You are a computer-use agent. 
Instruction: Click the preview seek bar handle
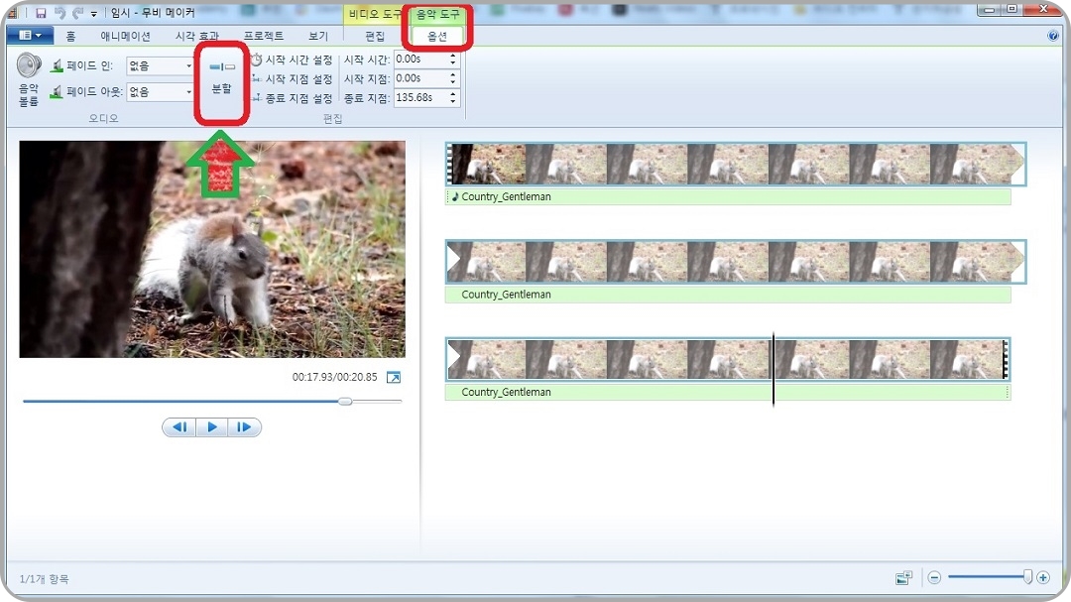[346, 401]
